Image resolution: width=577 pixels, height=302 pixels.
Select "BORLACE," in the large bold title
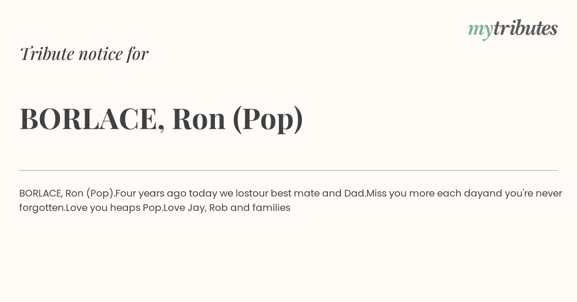(x=92, y=119)
